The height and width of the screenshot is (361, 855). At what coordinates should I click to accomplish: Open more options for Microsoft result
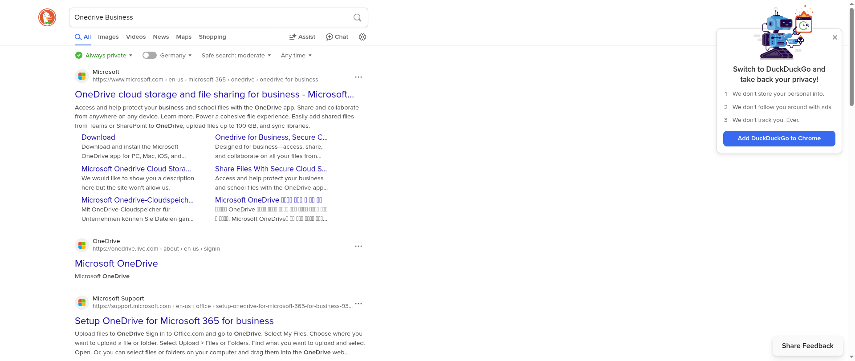358,77
